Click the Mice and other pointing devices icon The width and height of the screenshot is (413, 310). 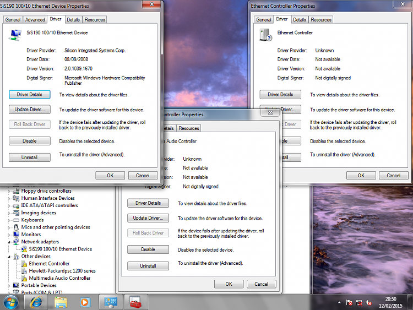pyautogui.click(x=16, y=227)
